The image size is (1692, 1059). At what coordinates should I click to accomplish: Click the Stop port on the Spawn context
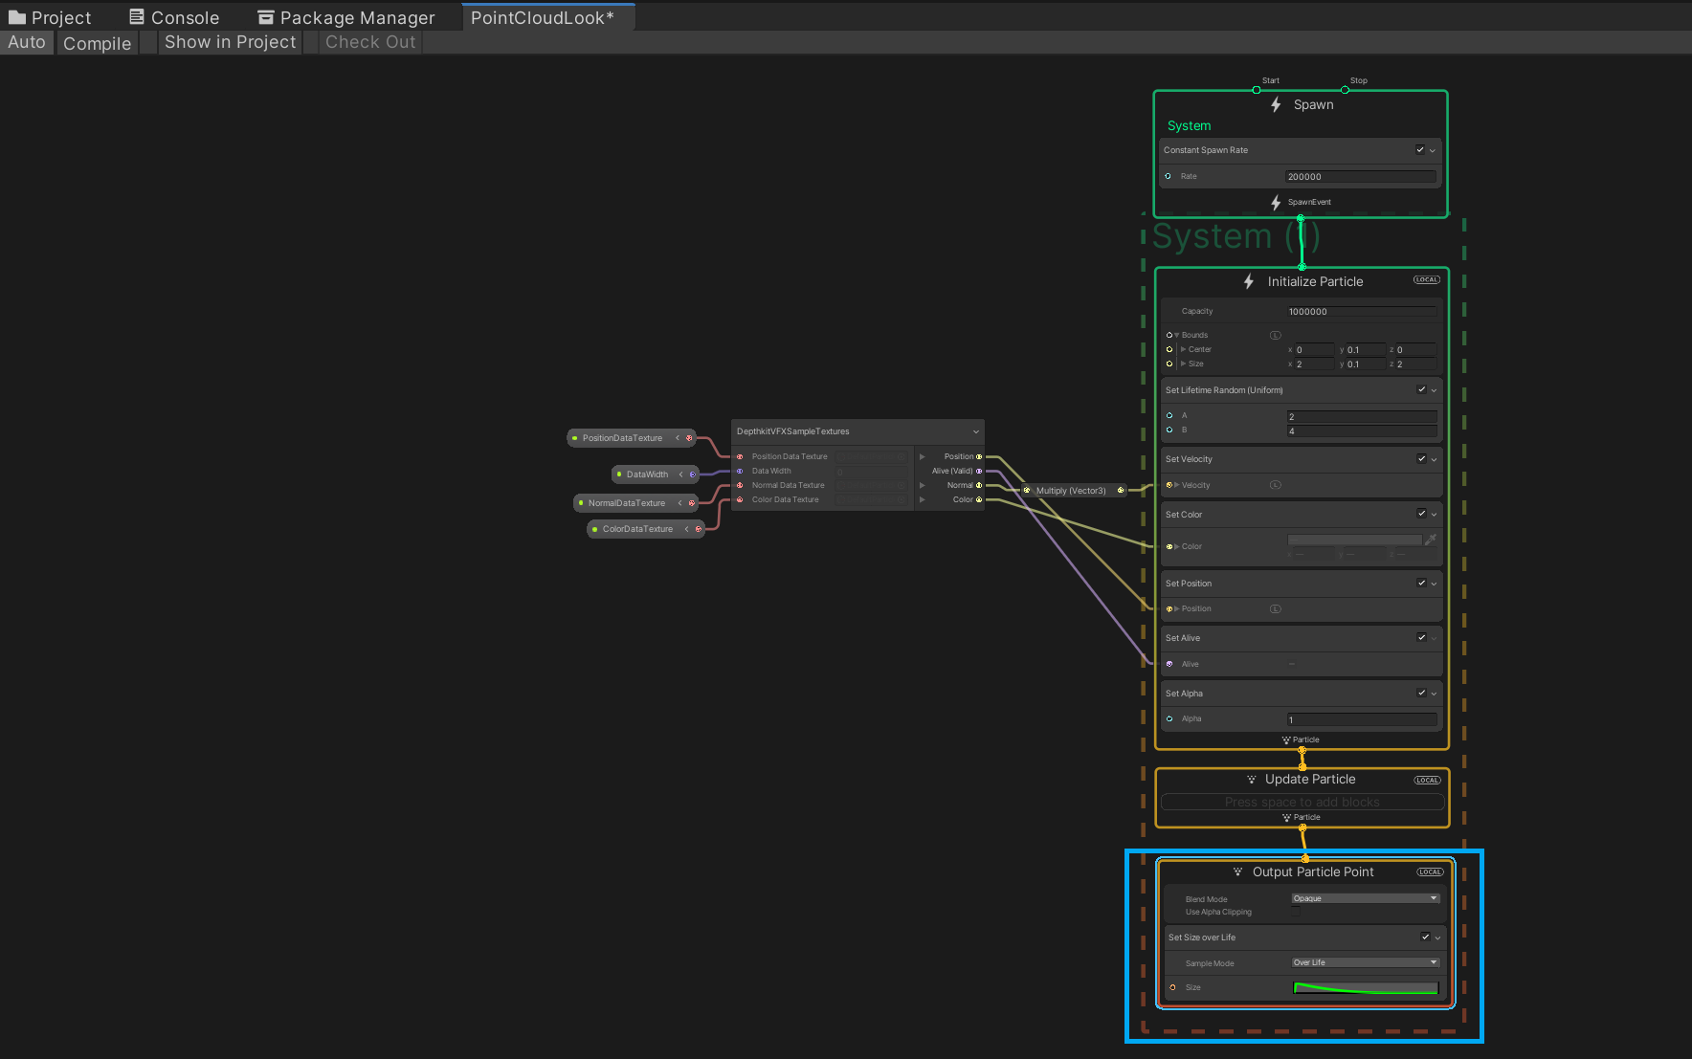pyautogui.click(x=1345, y=90)
